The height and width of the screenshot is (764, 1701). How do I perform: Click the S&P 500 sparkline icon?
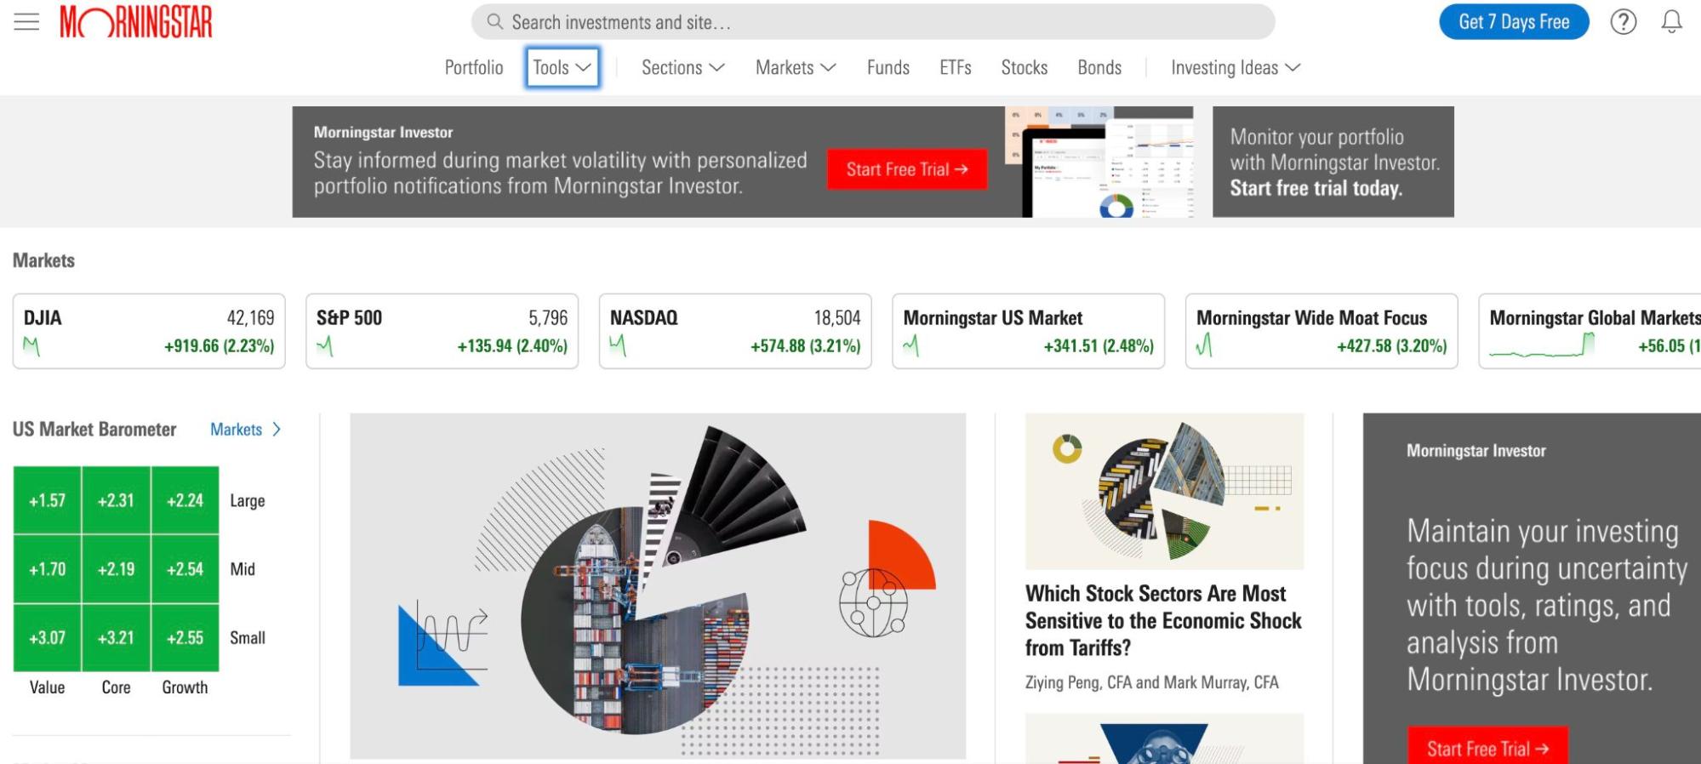pos(325,346)
